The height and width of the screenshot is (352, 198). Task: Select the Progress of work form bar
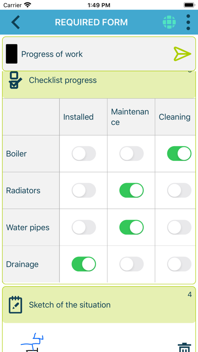[99, 54]
